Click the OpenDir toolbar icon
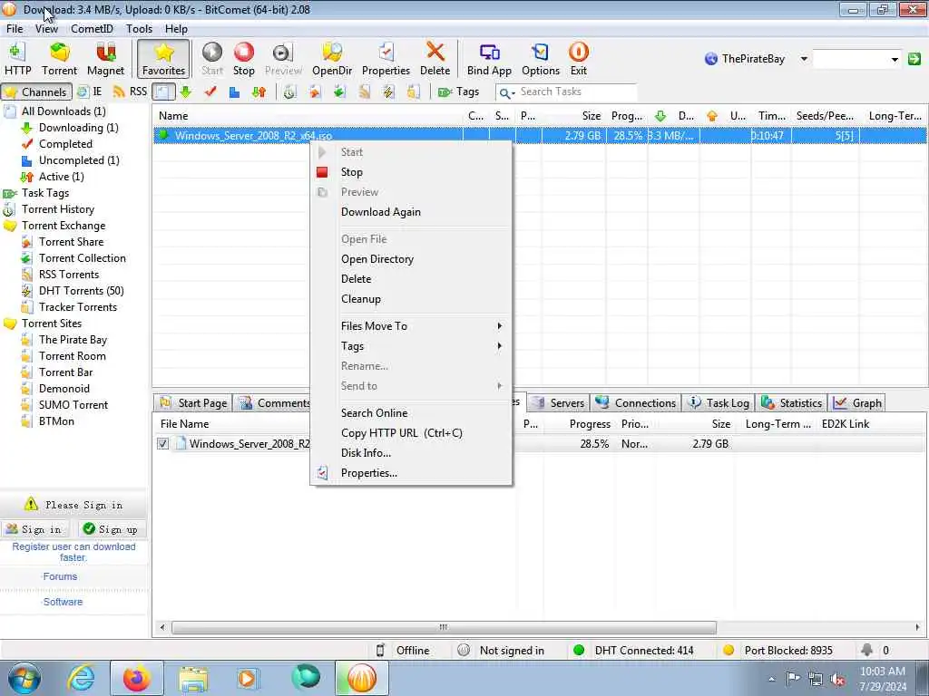This screenshot has height=696, width=929. pyautogui.click(x=332, y=59)
